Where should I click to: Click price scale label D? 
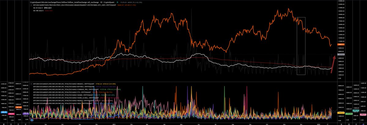(x=363, y=124)
